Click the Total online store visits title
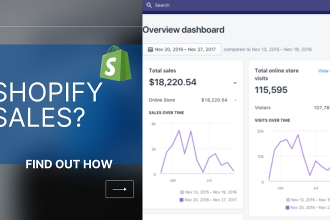The width and height of the screenshot is (330, 220). [x=276, y=74]
